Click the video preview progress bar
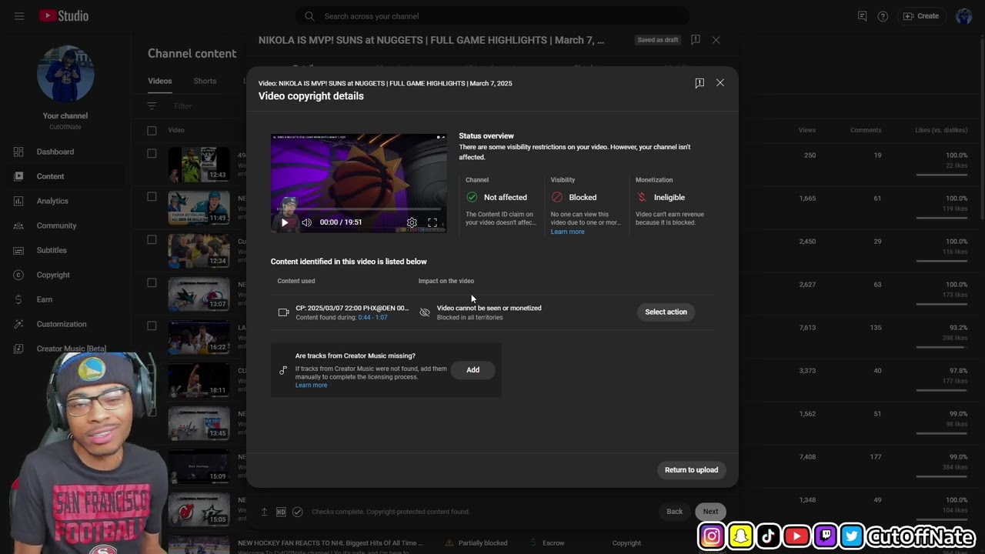The height and width of the screenshot is (554, 985). pos(359,209)
